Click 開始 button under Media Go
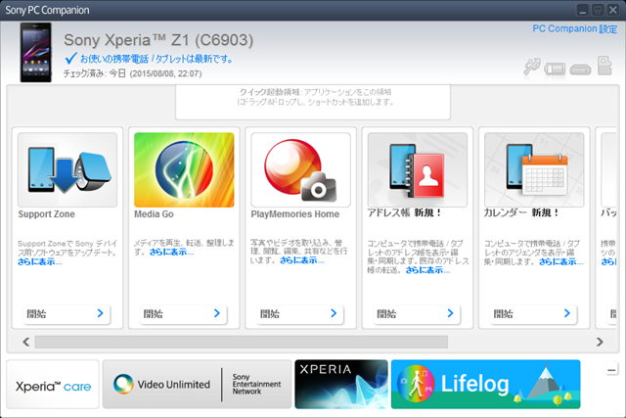626x418 pixels. [183, 313]
